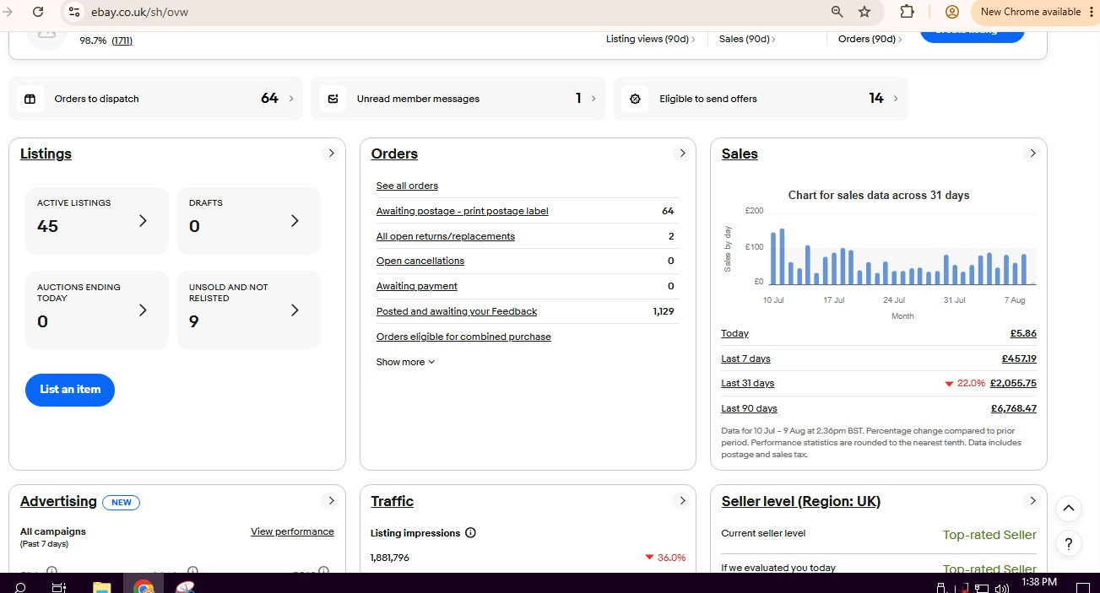Open Last 31 days sales link
The height and width of the screenshot is (593, 1100).
point(747,383)
